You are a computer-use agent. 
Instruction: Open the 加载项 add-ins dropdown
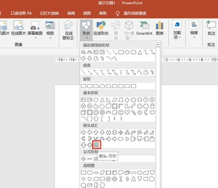click(177, 30)
